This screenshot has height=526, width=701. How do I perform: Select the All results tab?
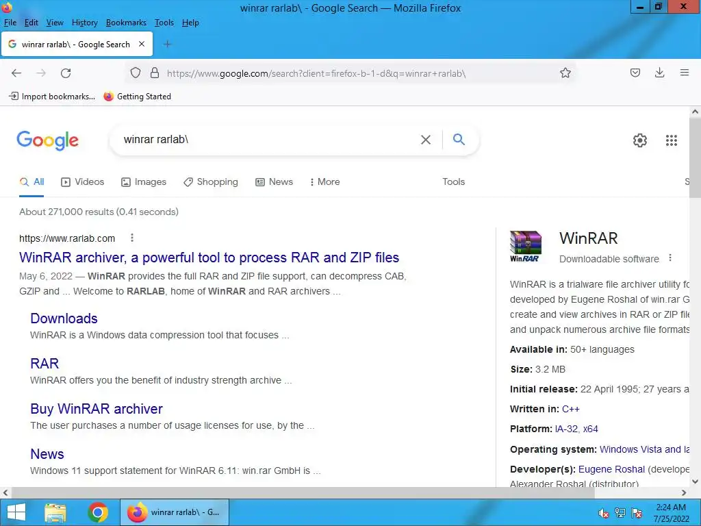31,182
